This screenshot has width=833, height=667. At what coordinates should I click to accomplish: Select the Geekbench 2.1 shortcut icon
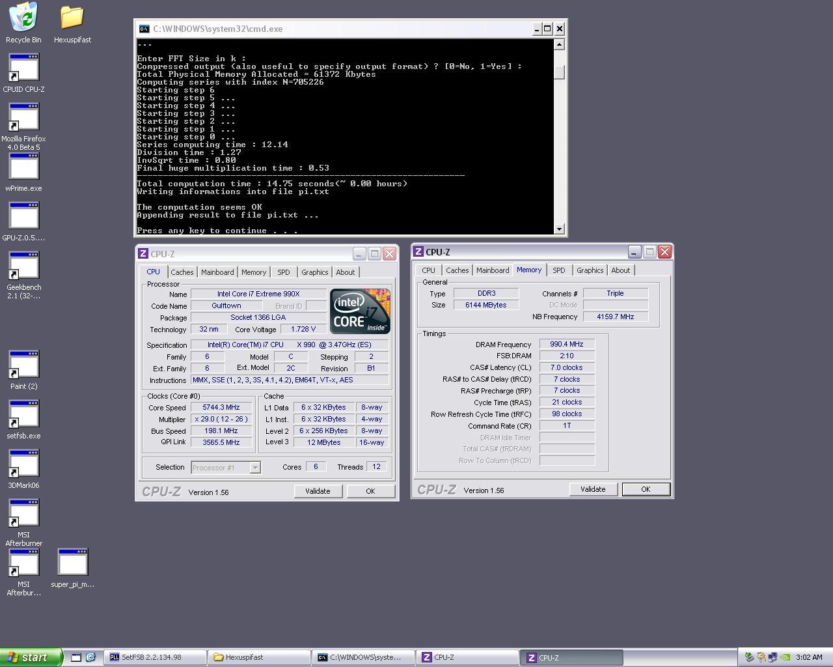click(24, 265)
